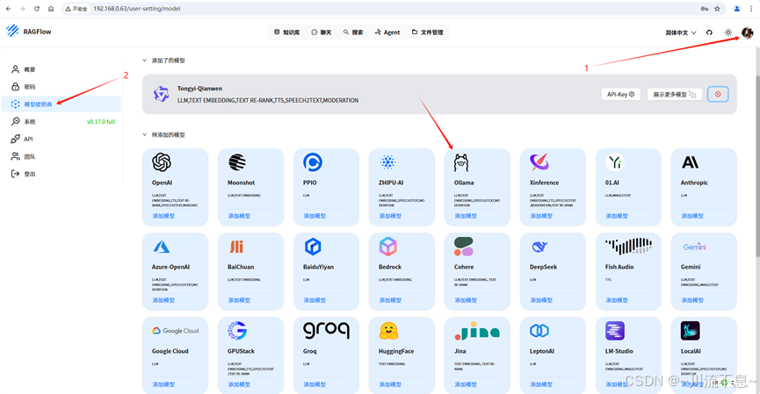Click the LocalAI logo icon
Viewport: 760px width, 394px height.
[691, 331]
